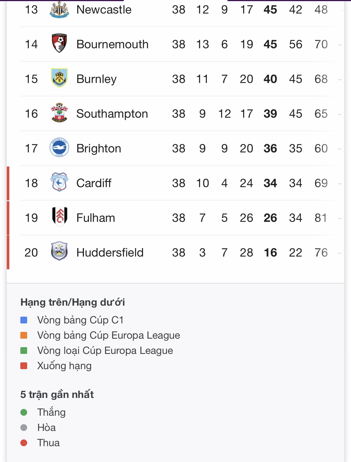Click the Newcastle club crest

point(59,10)
